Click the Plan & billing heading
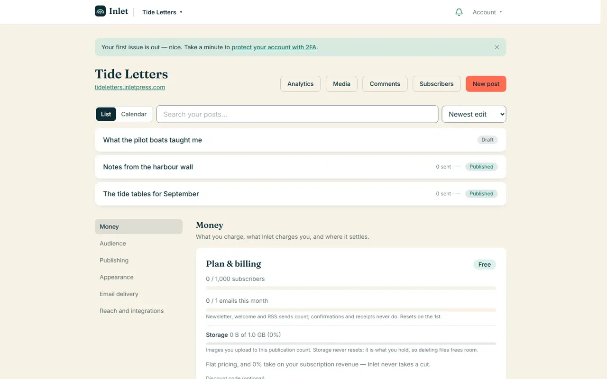This screenshot has width=607, height=379. tap(233, 264)
